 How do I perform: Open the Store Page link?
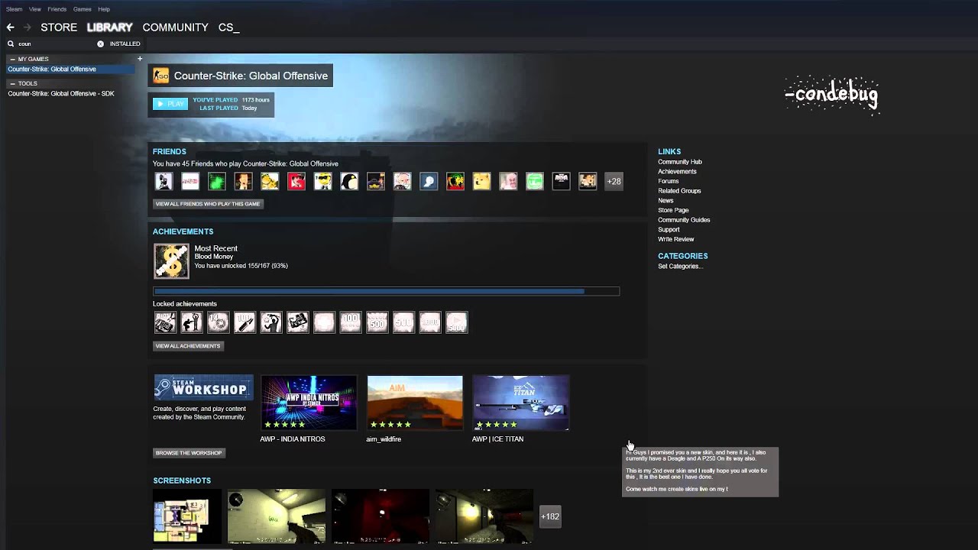pyautogui.click(x=673, y=210)
